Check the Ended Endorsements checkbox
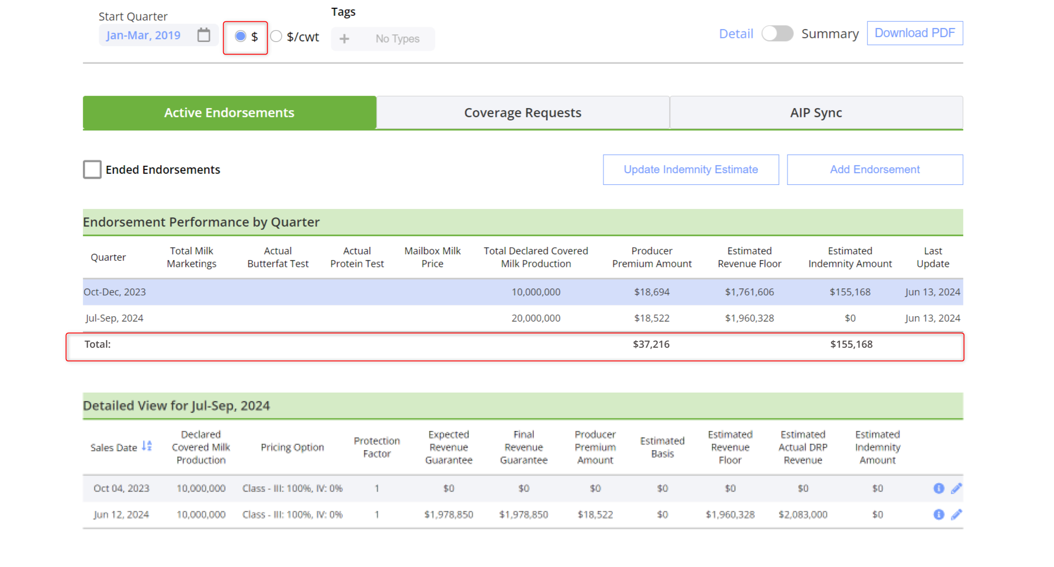 (x=92, y=169)
